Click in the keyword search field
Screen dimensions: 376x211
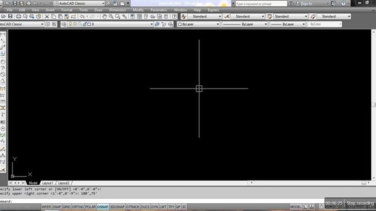coord(261,4)
